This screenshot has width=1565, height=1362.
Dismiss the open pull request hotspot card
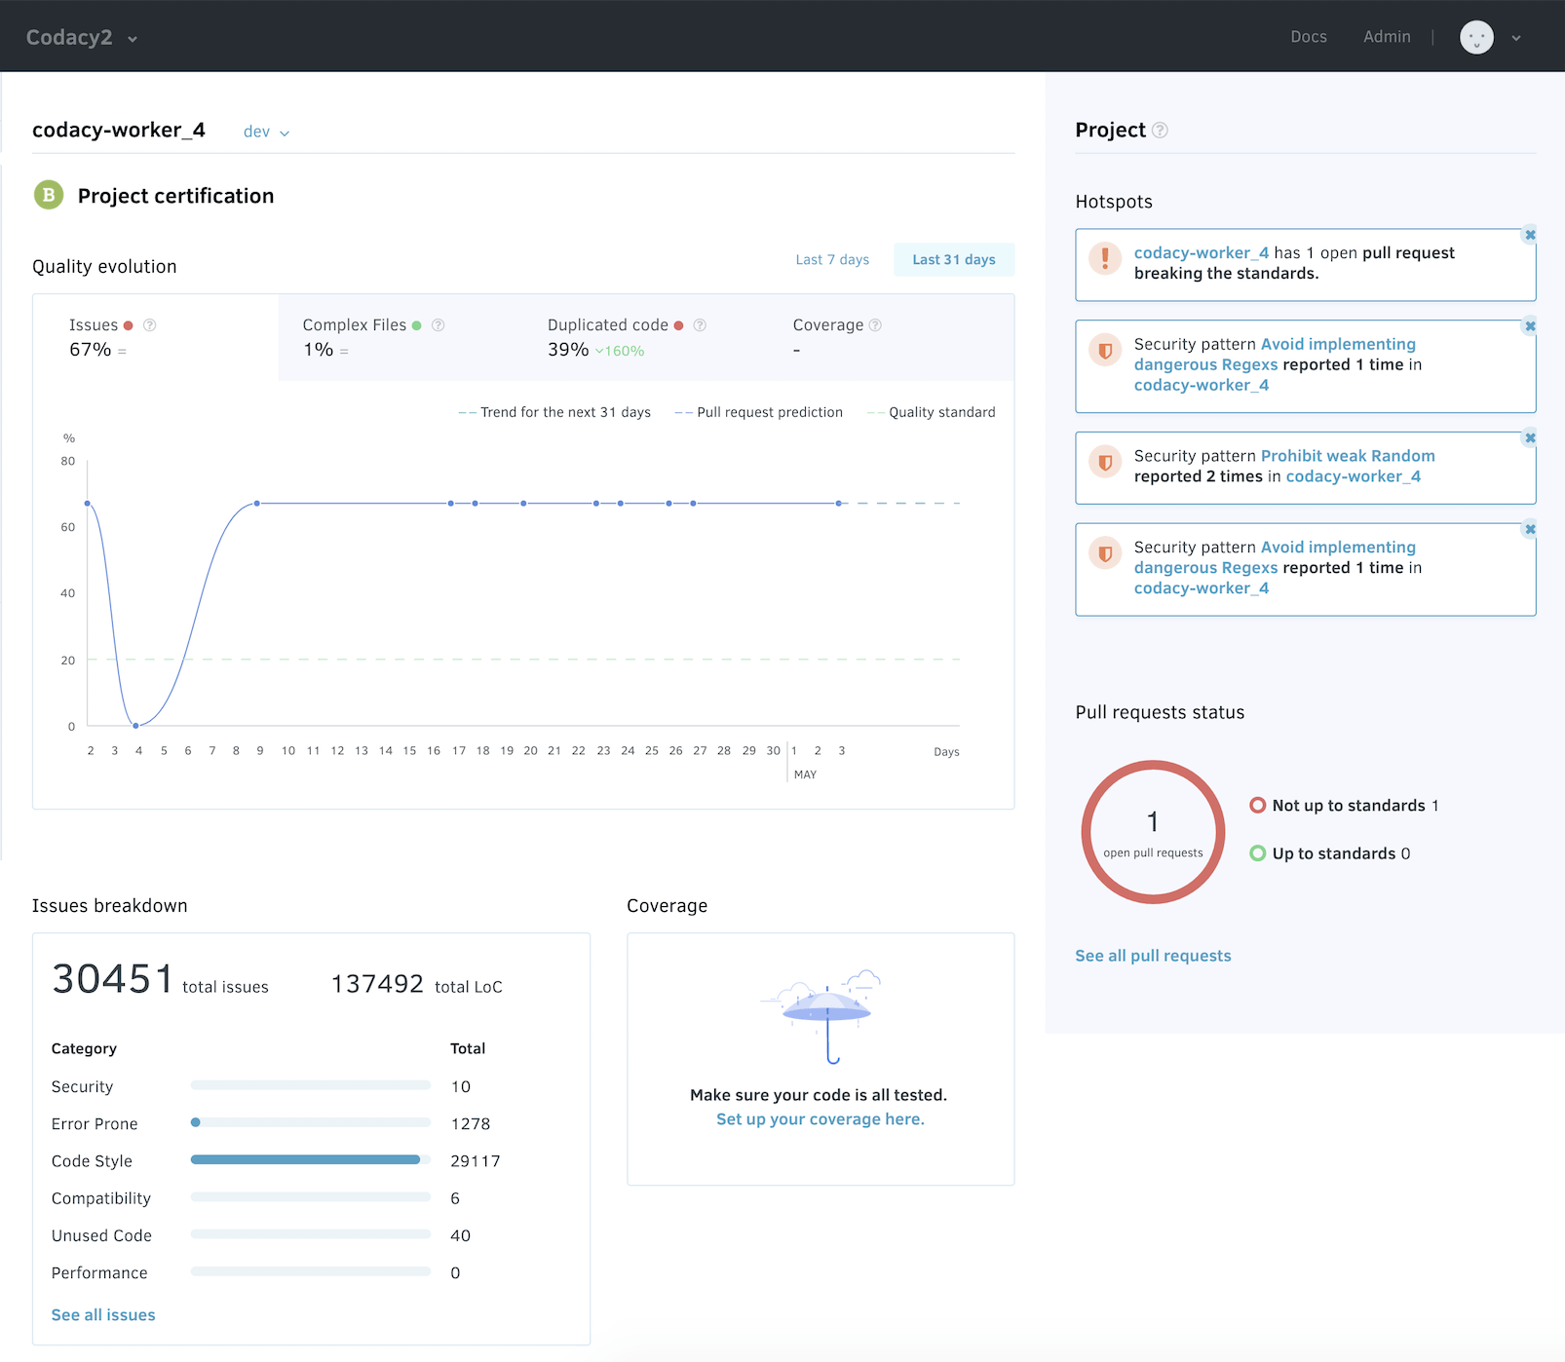tap(1530, 235)
